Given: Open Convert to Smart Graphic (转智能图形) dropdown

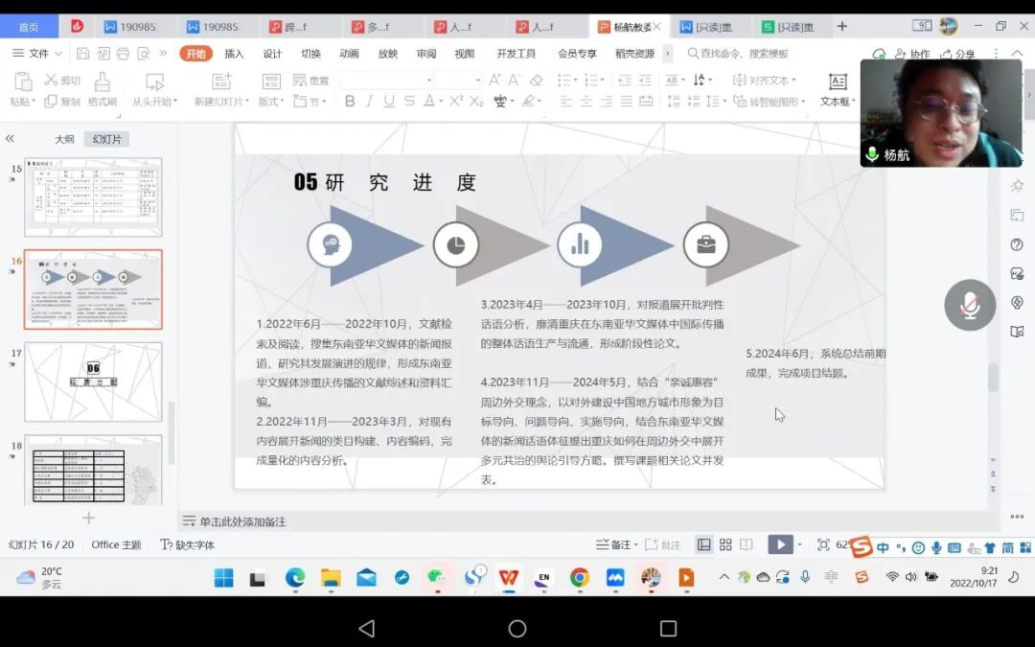Looking at the screenshot, I should pyautogui.click(x=770, y=101).
